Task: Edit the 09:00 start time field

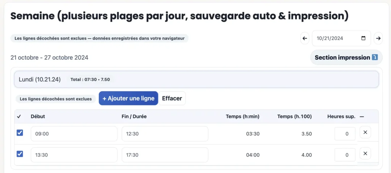Action: coord(74,134)
